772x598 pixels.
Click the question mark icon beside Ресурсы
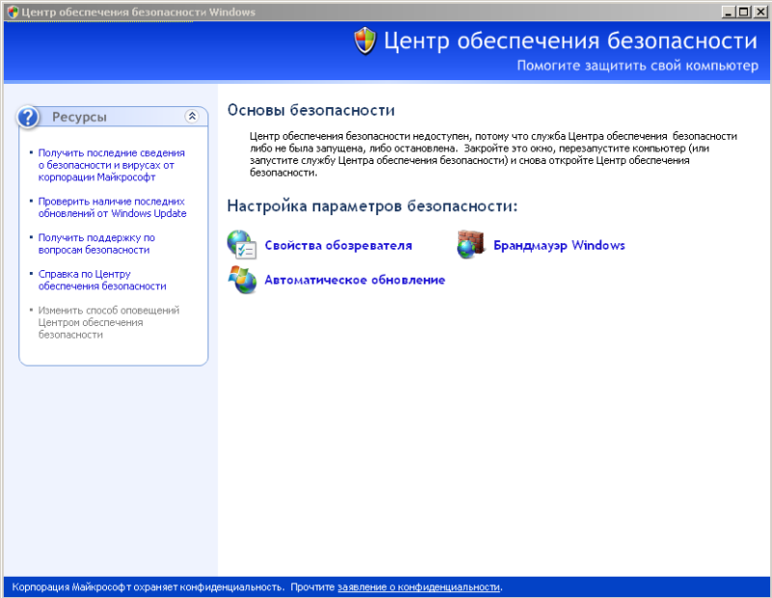tap(29, 117)
